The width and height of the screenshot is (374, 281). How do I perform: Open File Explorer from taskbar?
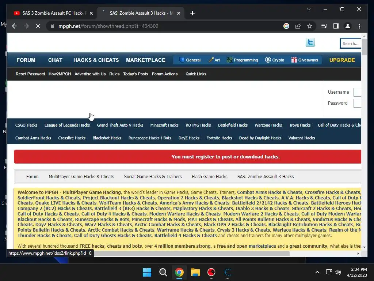pos(195,272)
